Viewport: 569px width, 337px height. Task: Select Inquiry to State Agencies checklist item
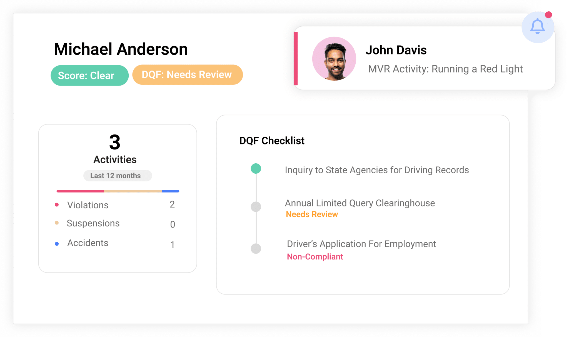376,170
